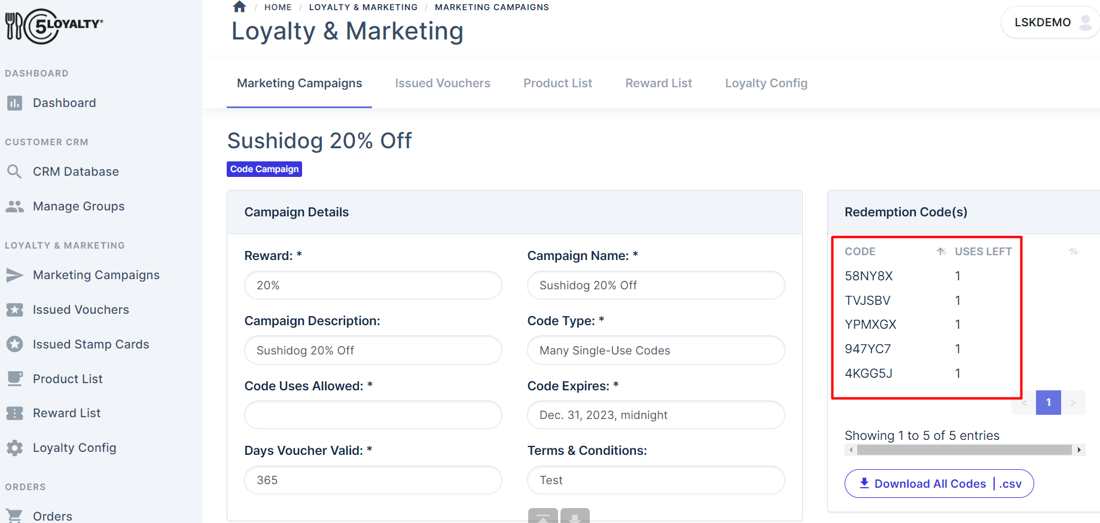Switch to the Issued Vouchers tab
This screenshot has height=523, width=1100.
pyautogui.click(x=442, y=83)
